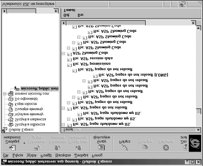Collapse the 'ASP Showing Code' thread expander
The height and width of the screenshot is (166, 203).
[63, 53]
